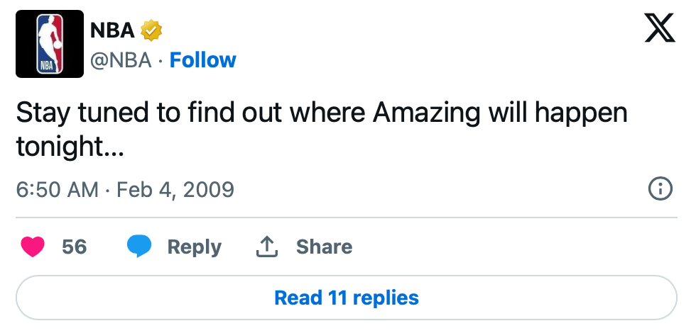The width and height of the screenshot is (696, 333).
Task: Click the word tonight… in the tweet
Action: 70,147
